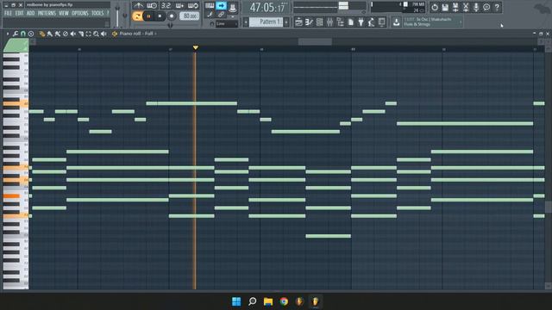Click the master volume slider
Viewport: 552px width, 310px height.
[x=117, y=15]
